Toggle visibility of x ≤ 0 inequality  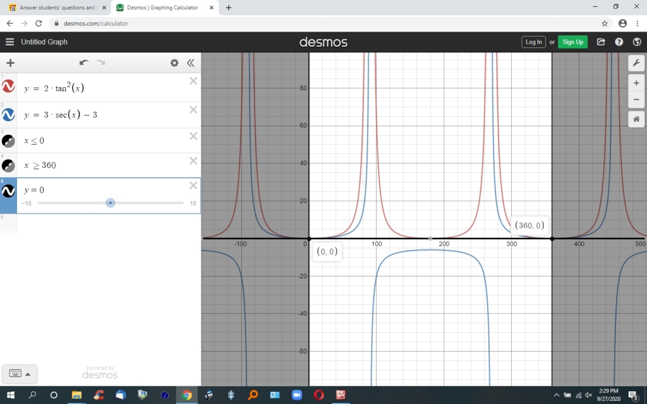point(8,141)
